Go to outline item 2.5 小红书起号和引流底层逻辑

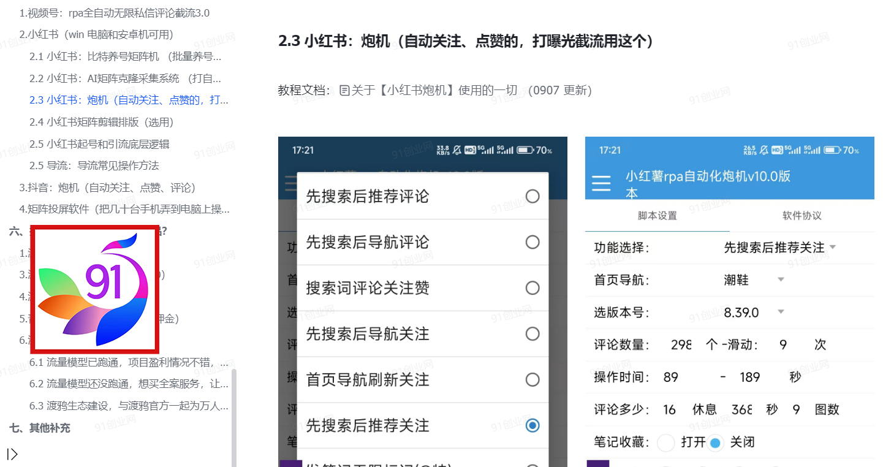pyautogui.click(x=99, y=144)
